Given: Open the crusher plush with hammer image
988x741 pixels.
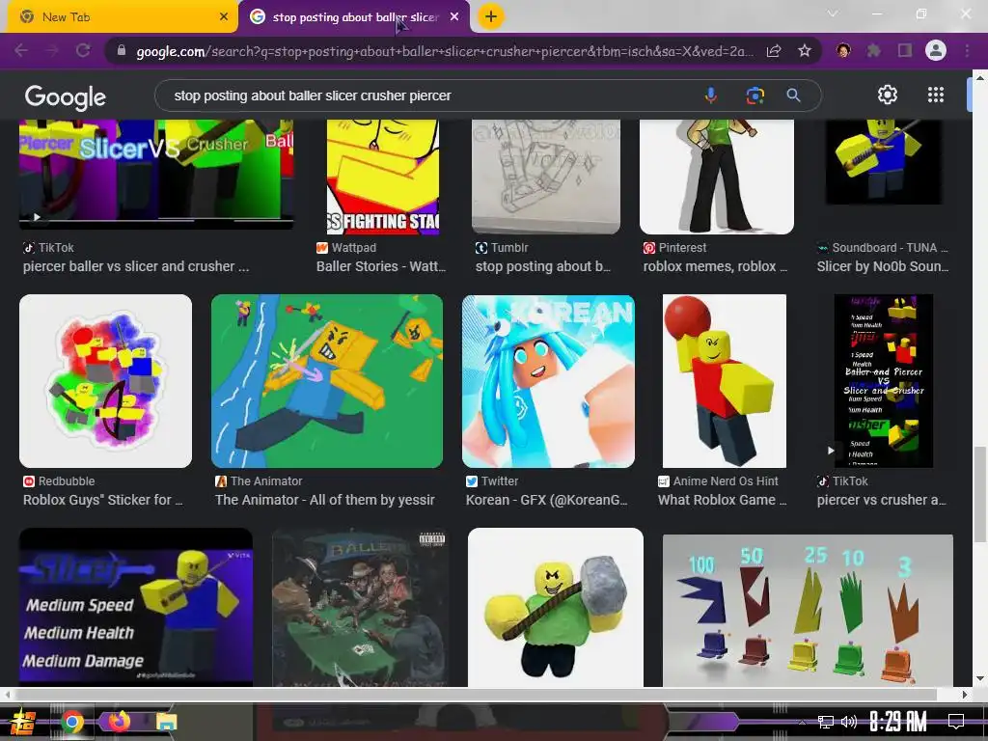Looking at the screenshot, I should [555, 608].
